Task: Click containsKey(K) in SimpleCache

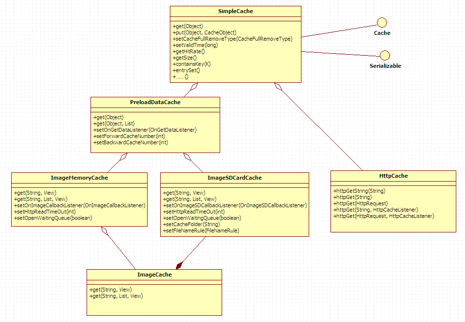Action: [x=192, y=63]
